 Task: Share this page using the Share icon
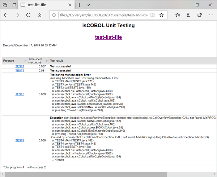coord(200,15)
